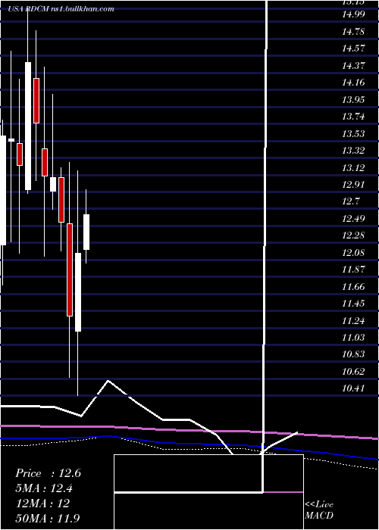This screenshot has width=379, height=530.
Task: Click the '12MA : 12' readout
Action: click(42, 503)
